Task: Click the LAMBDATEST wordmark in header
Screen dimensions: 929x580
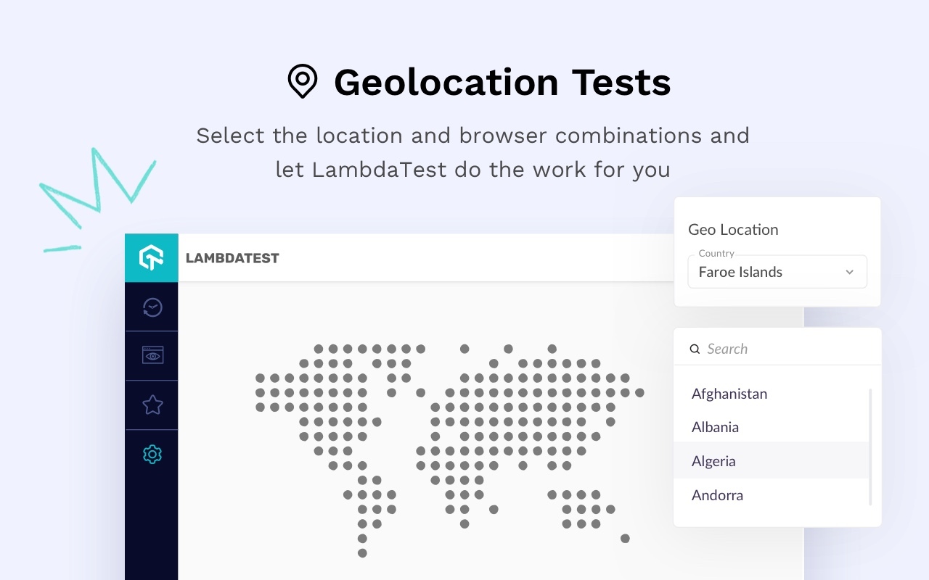Action: pos(232,258)
